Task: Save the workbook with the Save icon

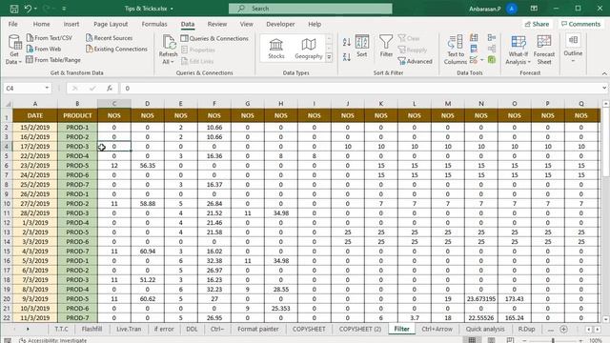Action: [14, 9]
